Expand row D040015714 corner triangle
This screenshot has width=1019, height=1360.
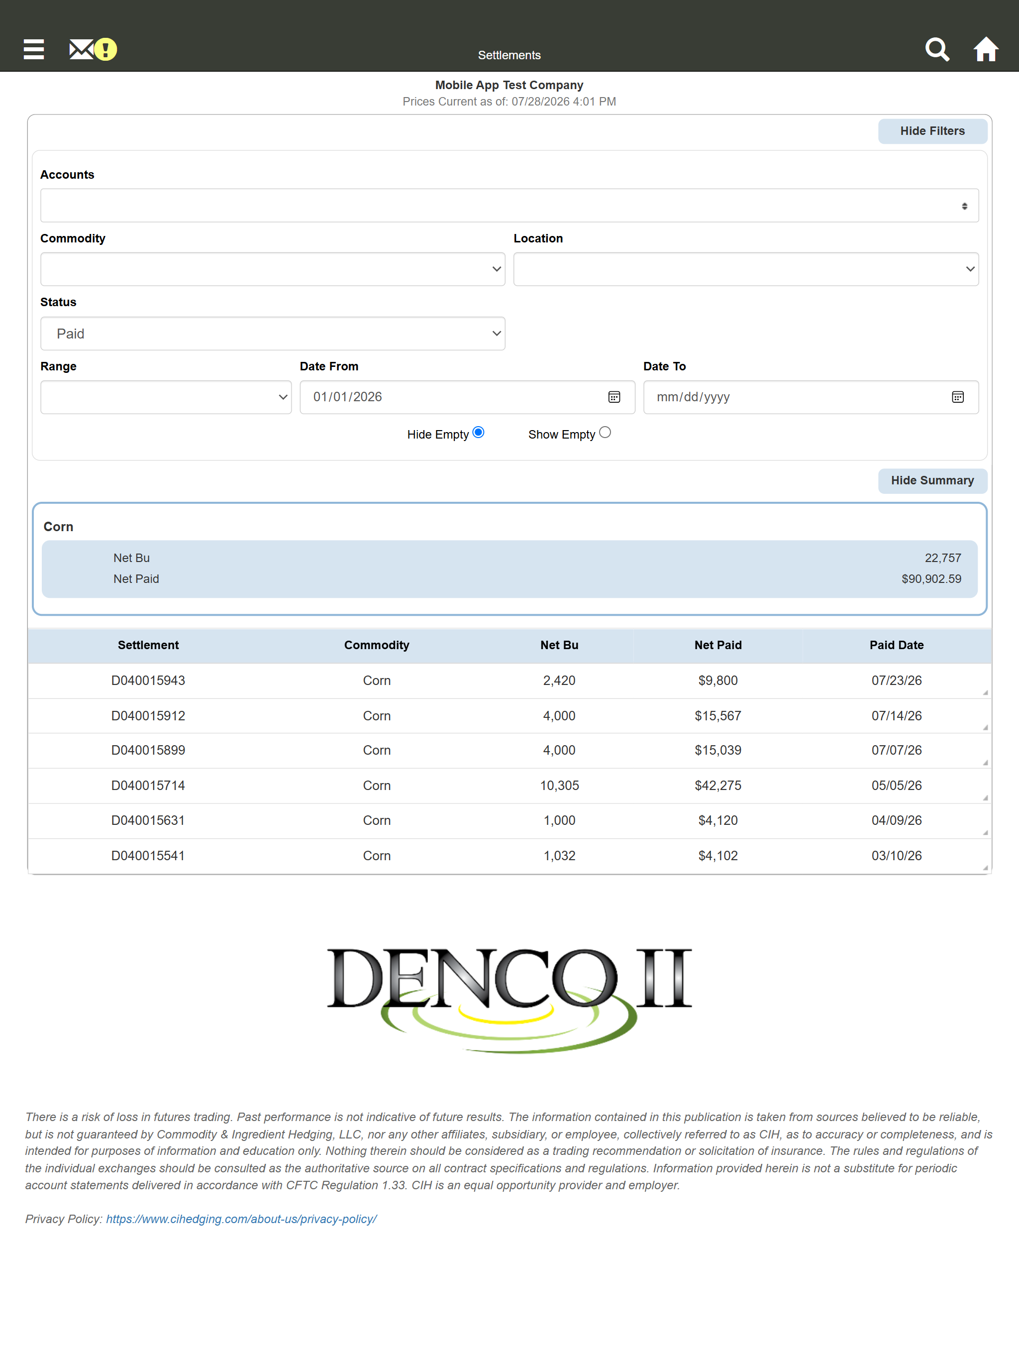(x=985, y=797)
